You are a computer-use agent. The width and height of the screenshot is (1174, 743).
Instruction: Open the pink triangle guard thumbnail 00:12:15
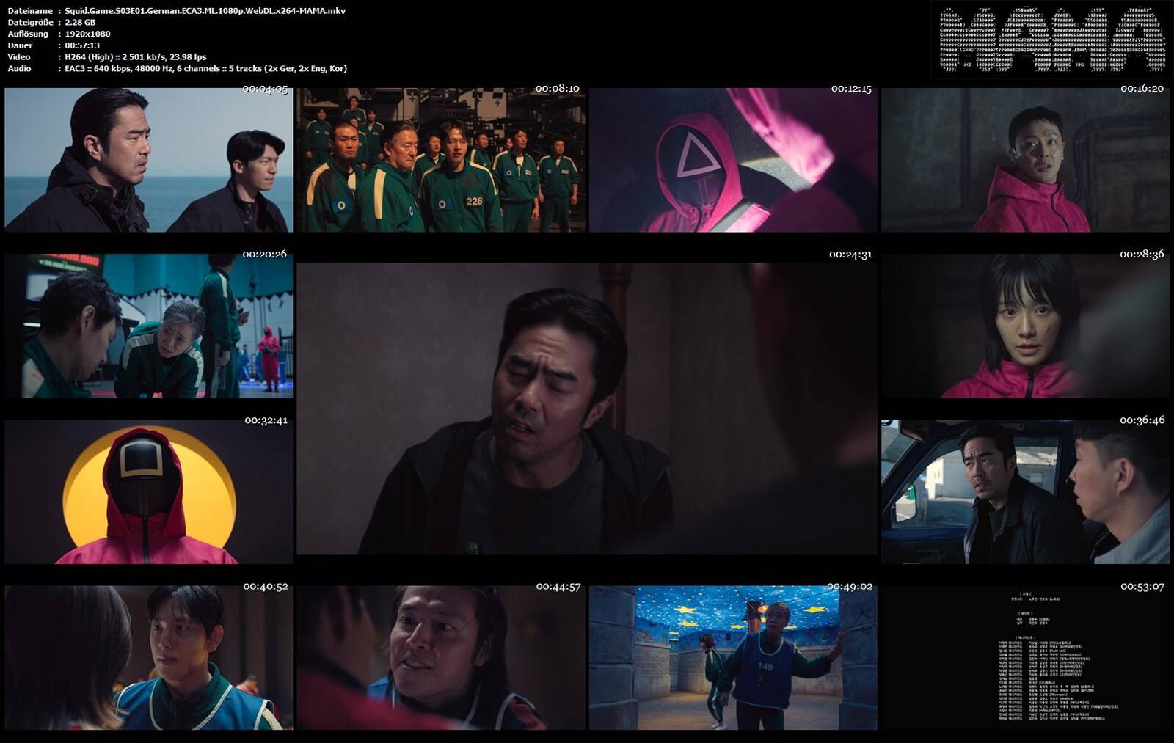point(733,160)
